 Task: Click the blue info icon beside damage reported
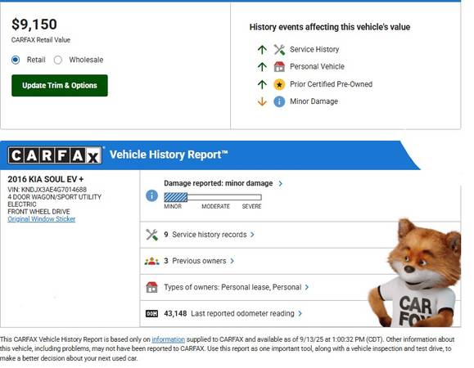click(x=151, y=195)
